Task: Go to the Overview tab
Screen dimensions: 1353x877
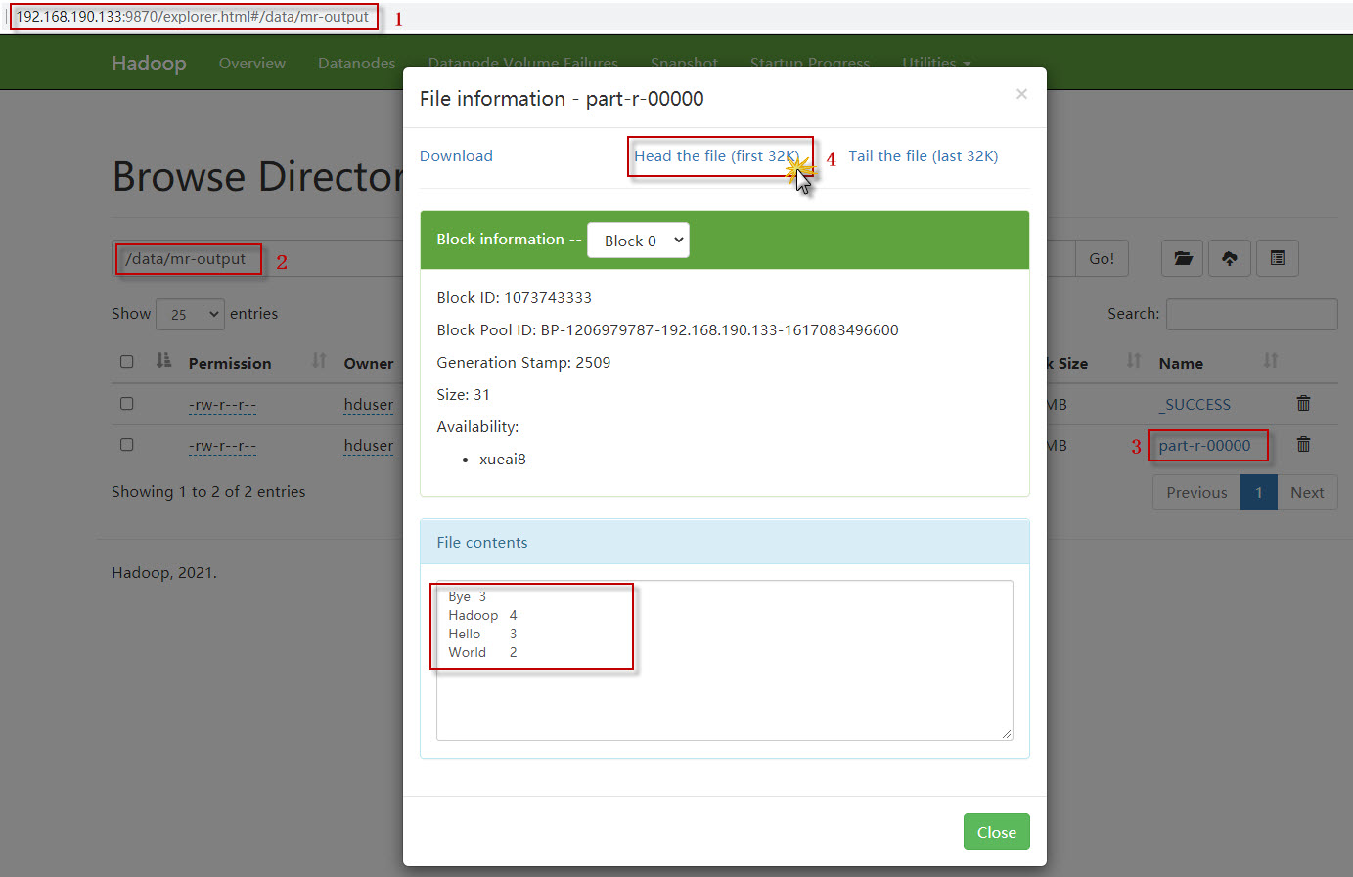Action: pos(252,63)
